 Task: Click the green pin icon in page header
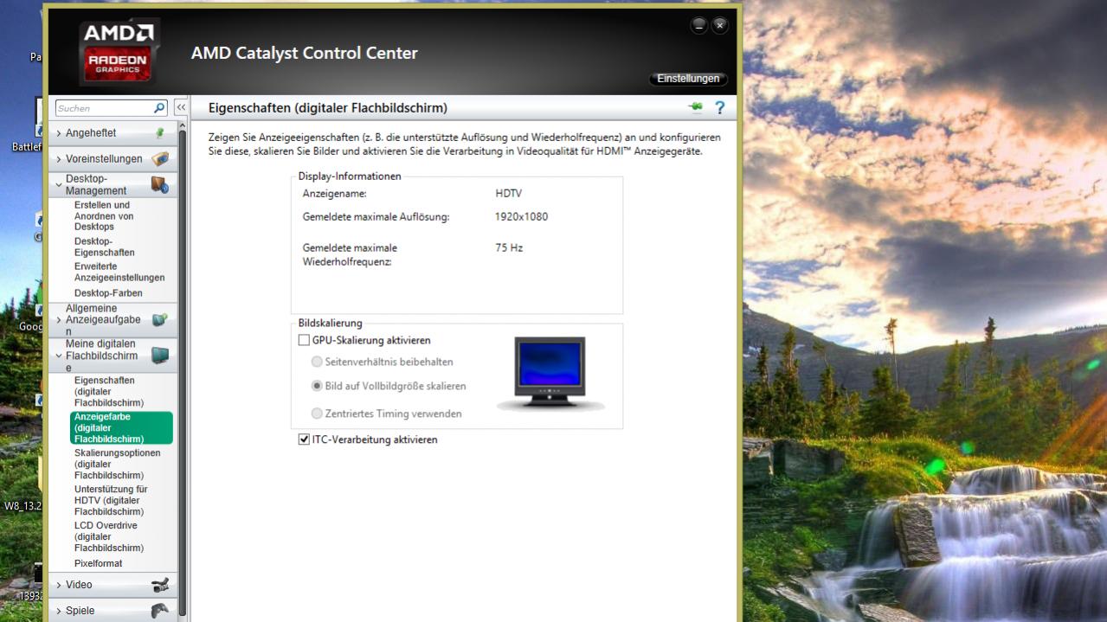(x=695, y=107)
